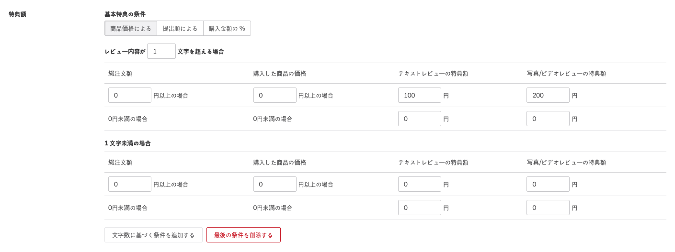Click 1文字未満 section's 円以上 text review reward field
This screenshot has height=252, width=675.
[420, 184]
